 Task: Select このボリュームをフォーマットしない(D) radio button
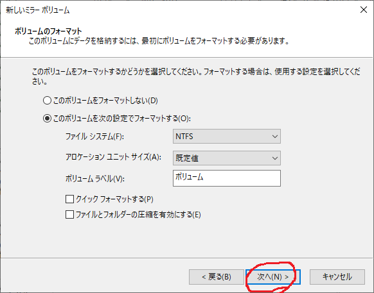[47, 101]
